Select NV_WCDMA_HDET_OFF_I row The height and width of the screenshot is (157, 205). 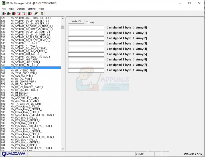(x=31, y=59)
